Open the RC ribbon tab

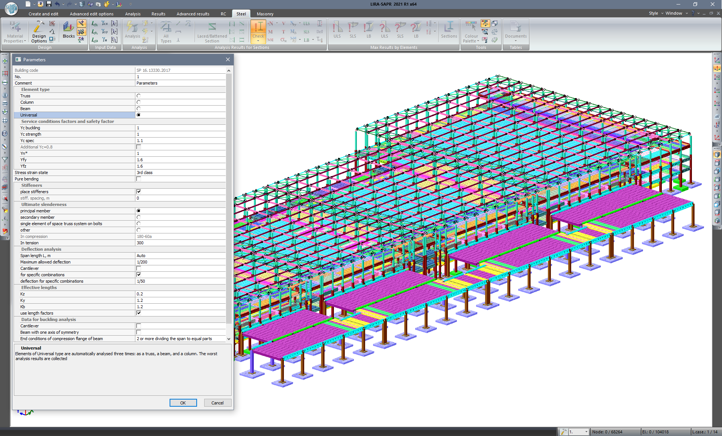pyautogui.click(x=223, y=14)
